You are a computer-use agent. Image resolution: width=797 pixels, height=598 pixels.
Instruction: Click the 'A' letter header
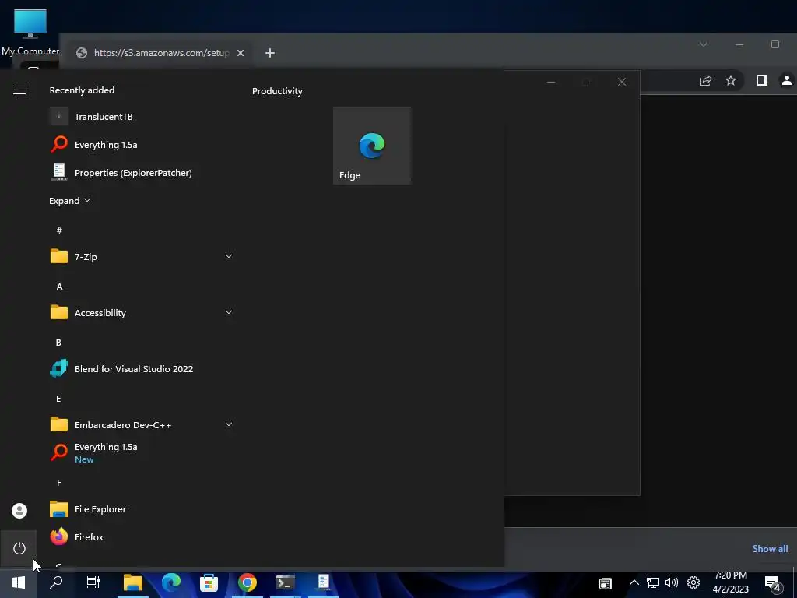click(59, 287)
